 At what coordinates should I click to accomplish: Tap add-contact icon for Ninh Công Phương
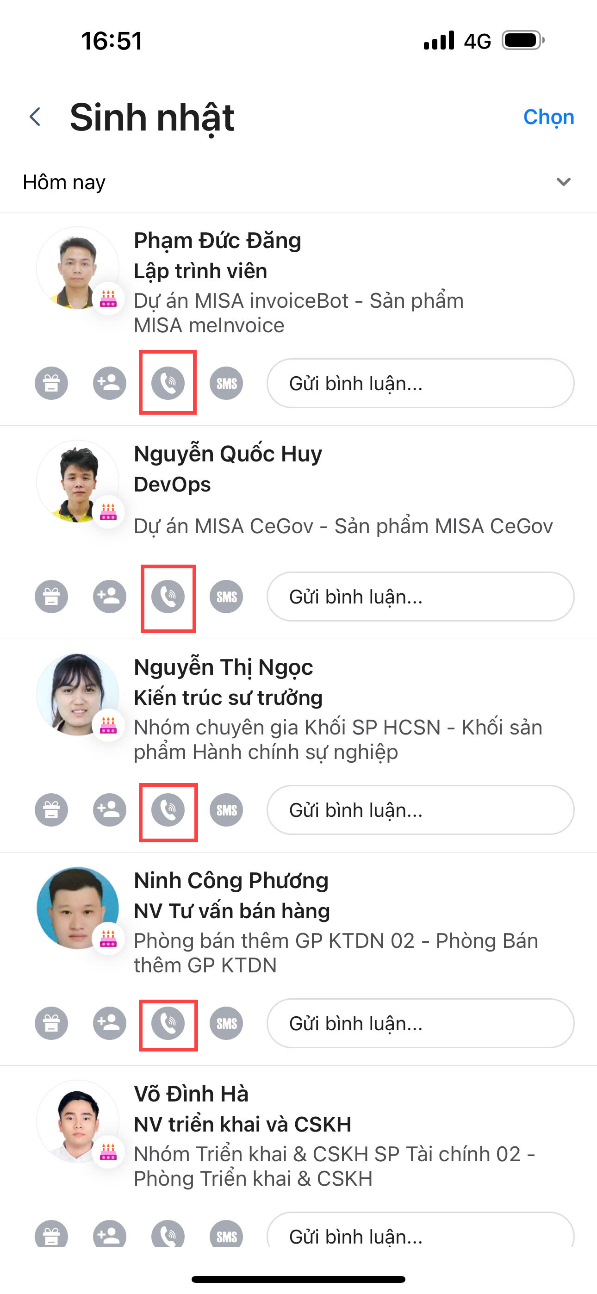[x=110, y=1023]
